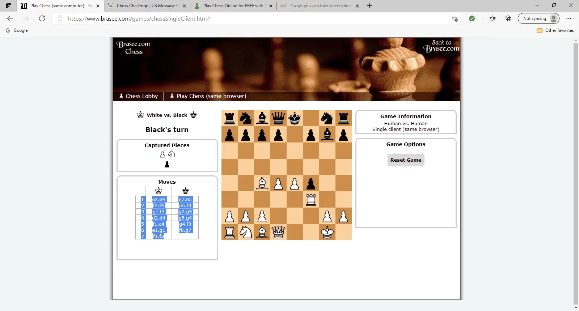579x311 pixels.
Task: Select the white pawn on g2
Action: click(327, 216)
